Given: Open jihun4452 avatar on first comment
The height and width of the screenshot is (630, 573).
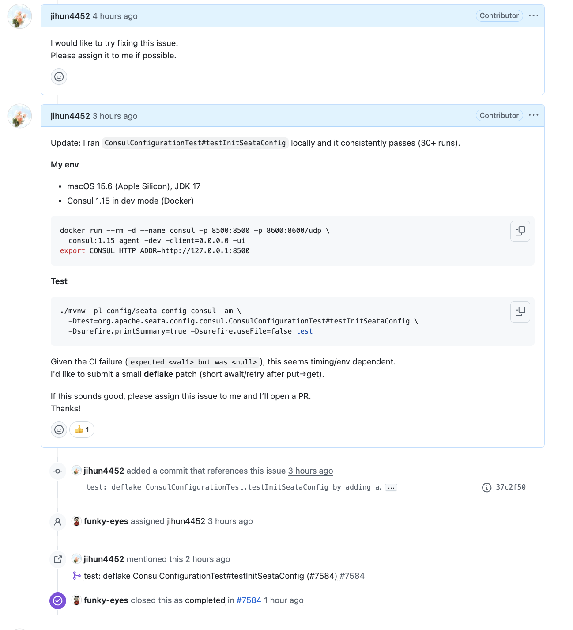Looking at the screenshot, I should [20, 16].
